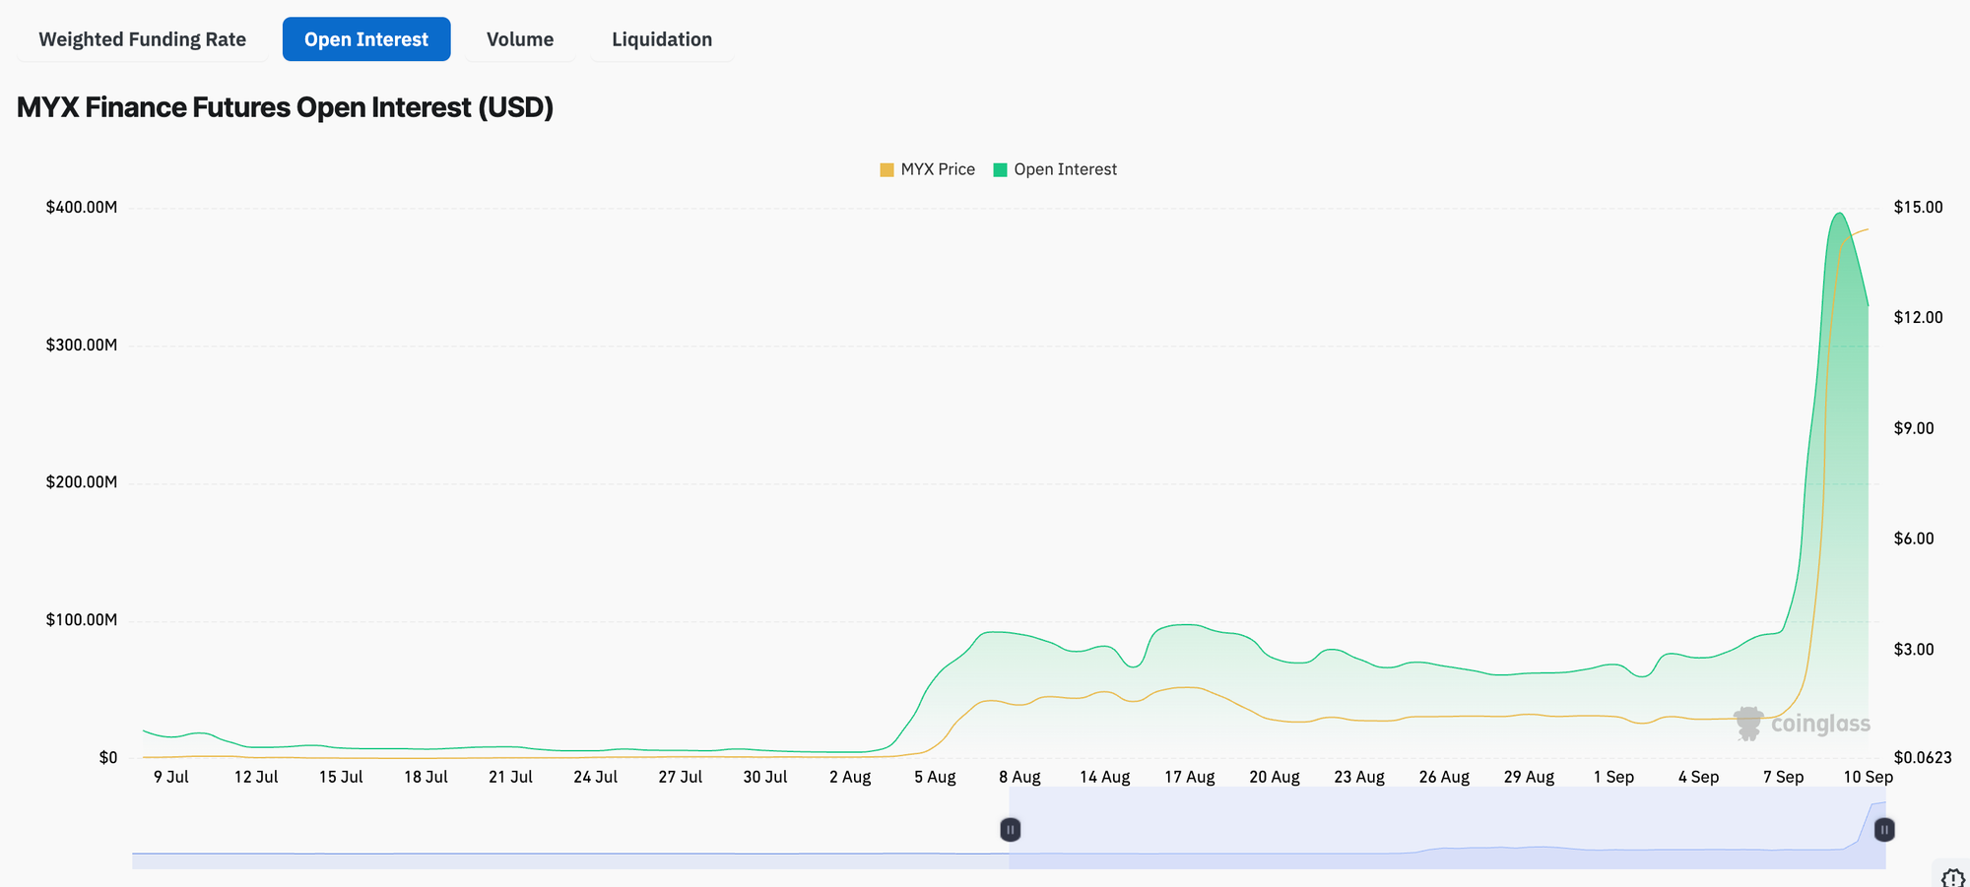Click the coinglass watermark logo icon
This screenshot has width=1970, height=887.
1748,724
